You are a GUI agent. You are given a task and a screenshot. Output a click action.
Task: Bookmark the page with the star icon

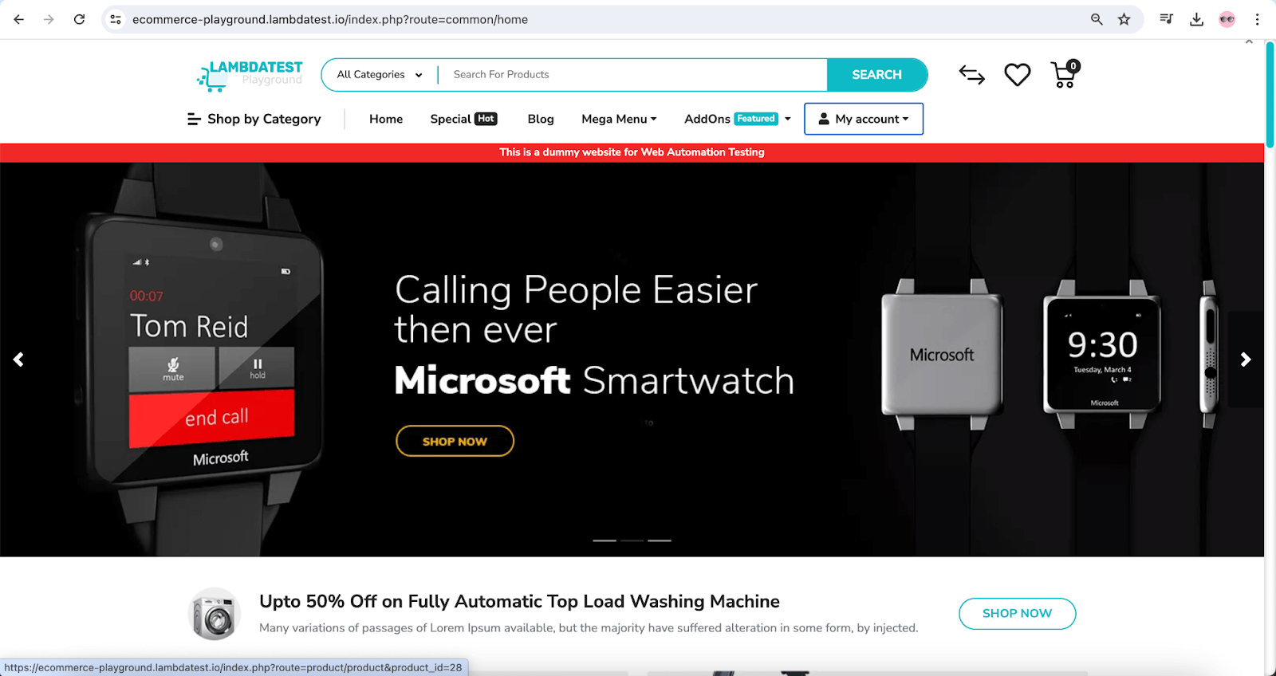(1124, 19)
